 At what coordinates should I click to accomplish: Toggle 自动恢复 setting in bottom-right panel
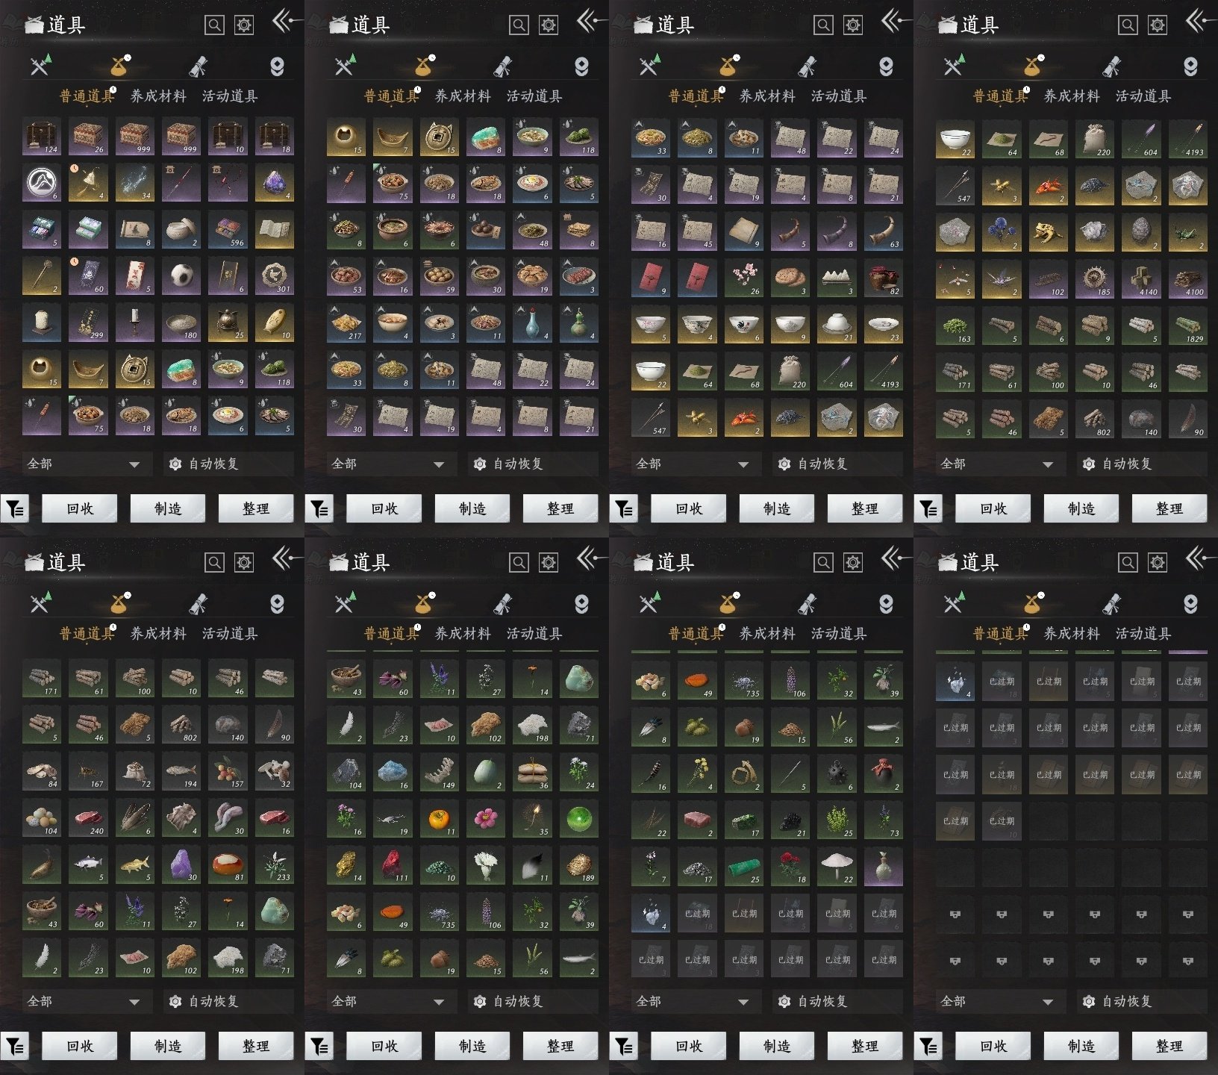[1118, 1002]
